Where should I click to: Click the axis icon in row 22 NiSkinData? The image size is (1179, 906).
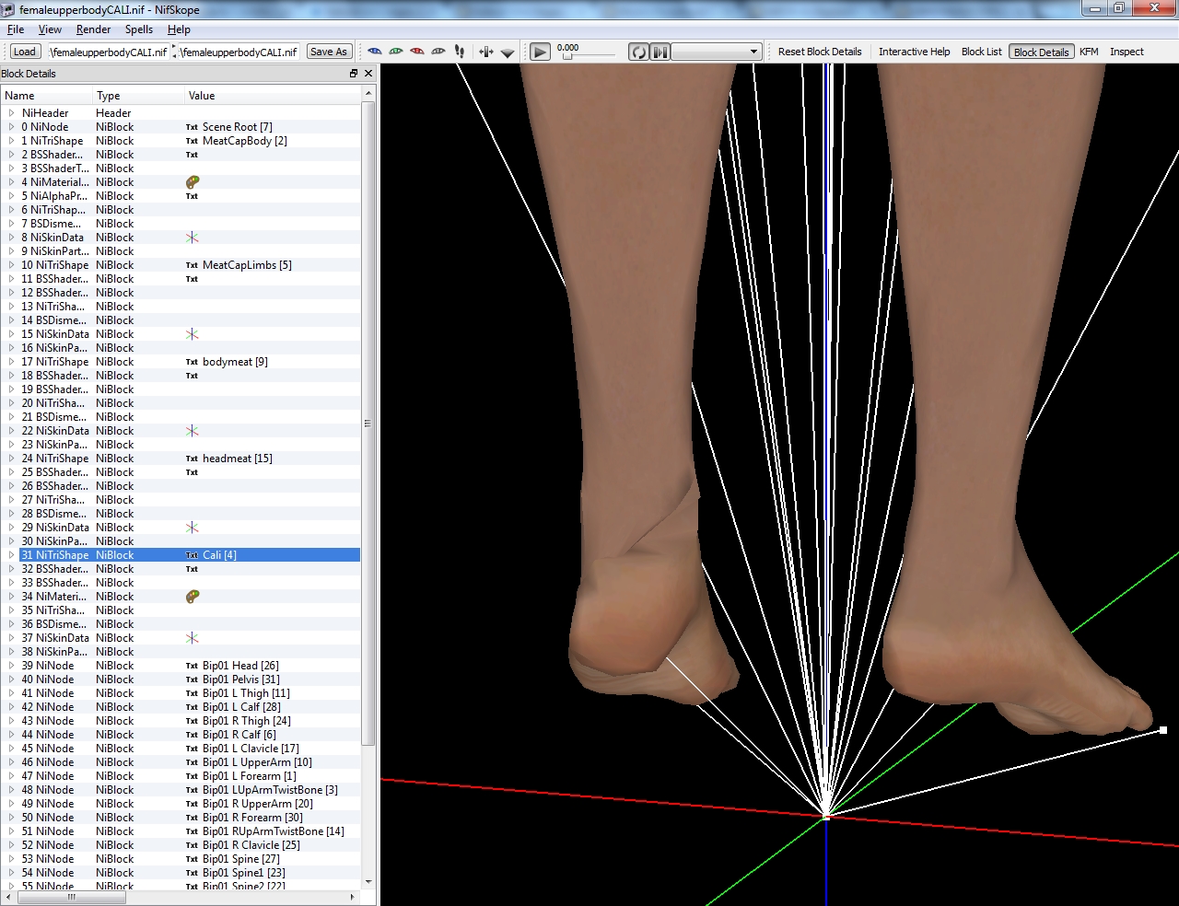(192, 431)
